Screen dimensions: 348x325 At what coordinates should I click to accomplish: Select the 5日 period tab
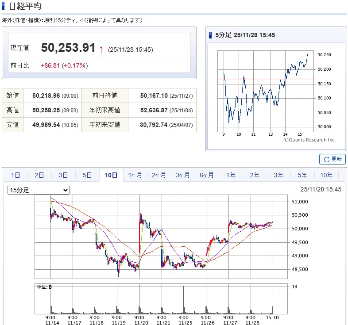pyautogui.click(x=87, y=175)
